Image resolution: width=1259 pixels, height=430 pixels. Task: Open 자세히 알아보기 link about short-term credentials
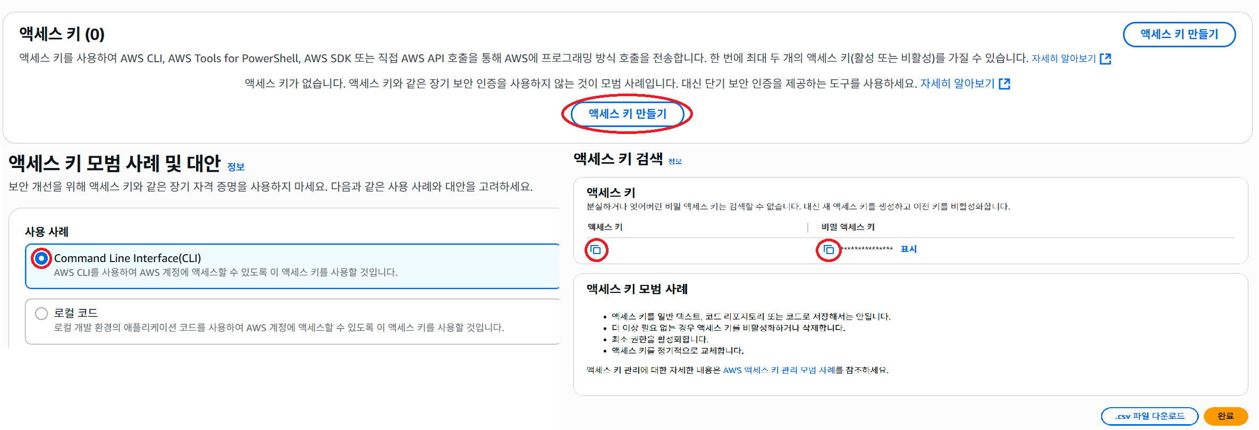(x=957, y=83)
